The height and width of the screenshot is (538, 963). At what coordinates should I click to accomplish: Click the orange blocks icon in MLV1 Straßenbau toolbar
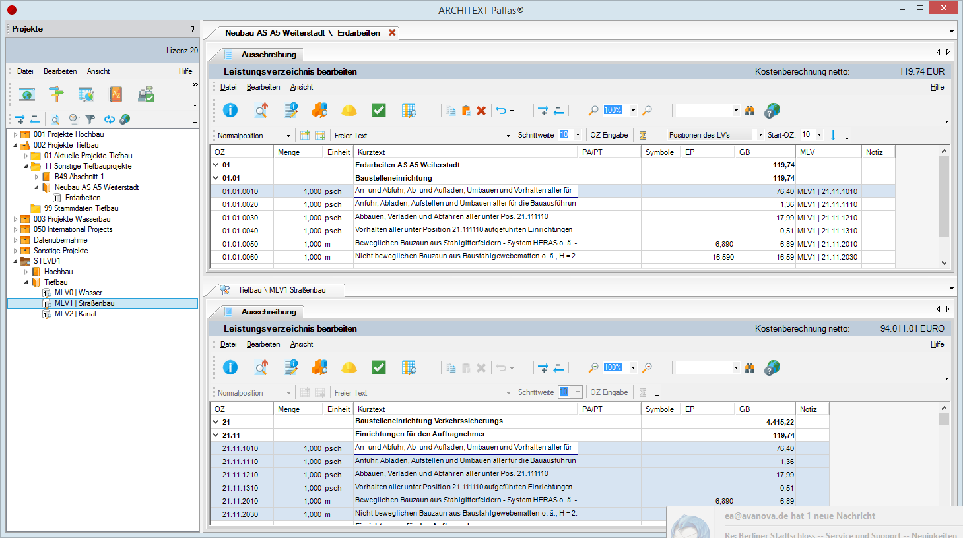(319, 367)
